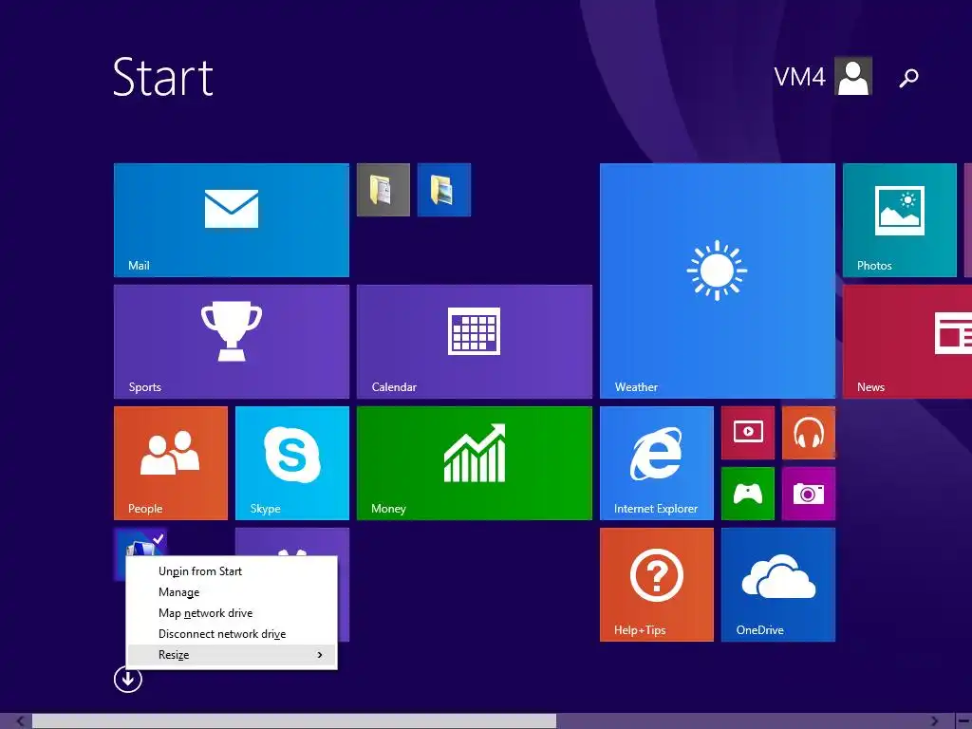This screenshot has width=972, height=729.
Task: Open the blue pictures folder tile
Action: point(444,190)
